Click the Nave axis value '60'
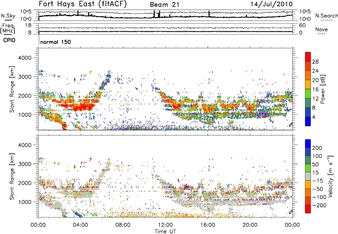Screen dimensions: 338x234 click(302, 25)
